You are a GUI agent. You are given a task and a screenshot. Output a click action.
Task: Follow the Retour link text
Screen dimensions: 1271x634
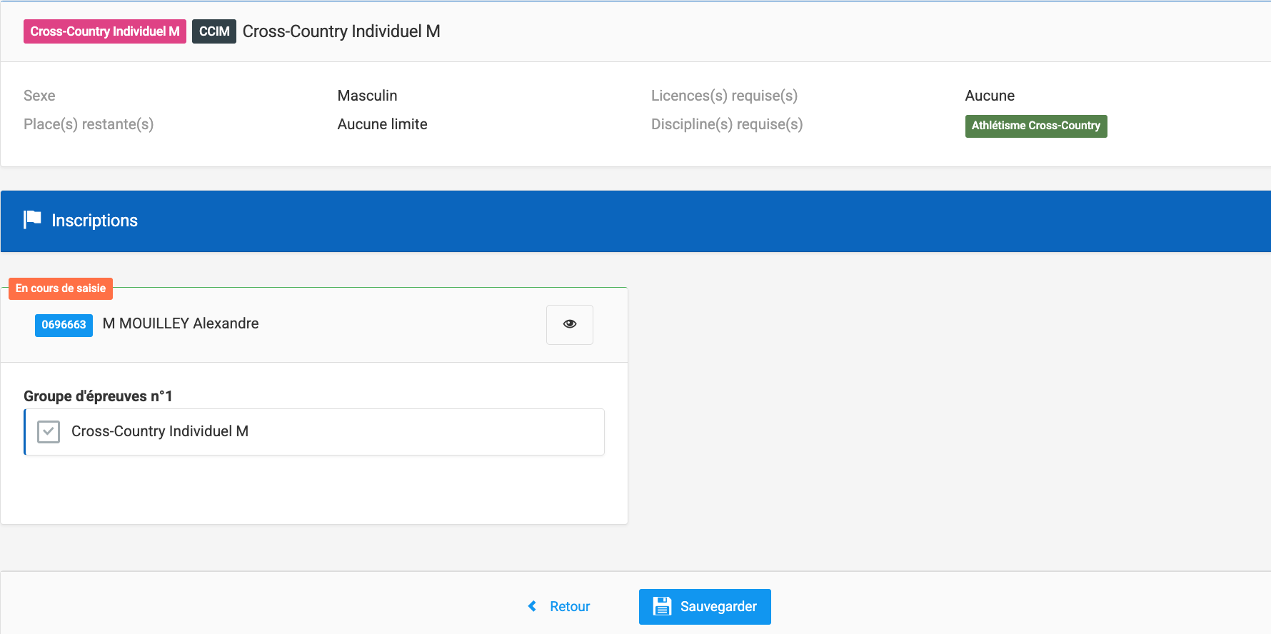point(569,606)
